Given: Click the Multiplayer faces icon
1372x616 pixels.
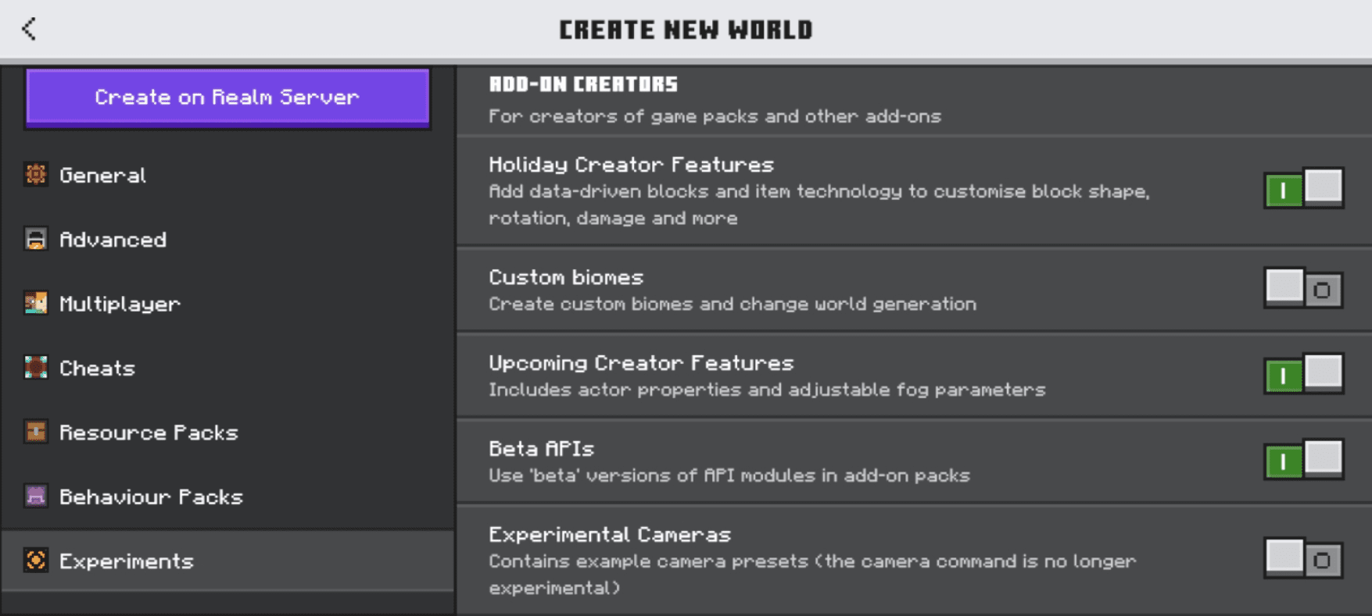Looking at the screenshot, I should (35, 303).
